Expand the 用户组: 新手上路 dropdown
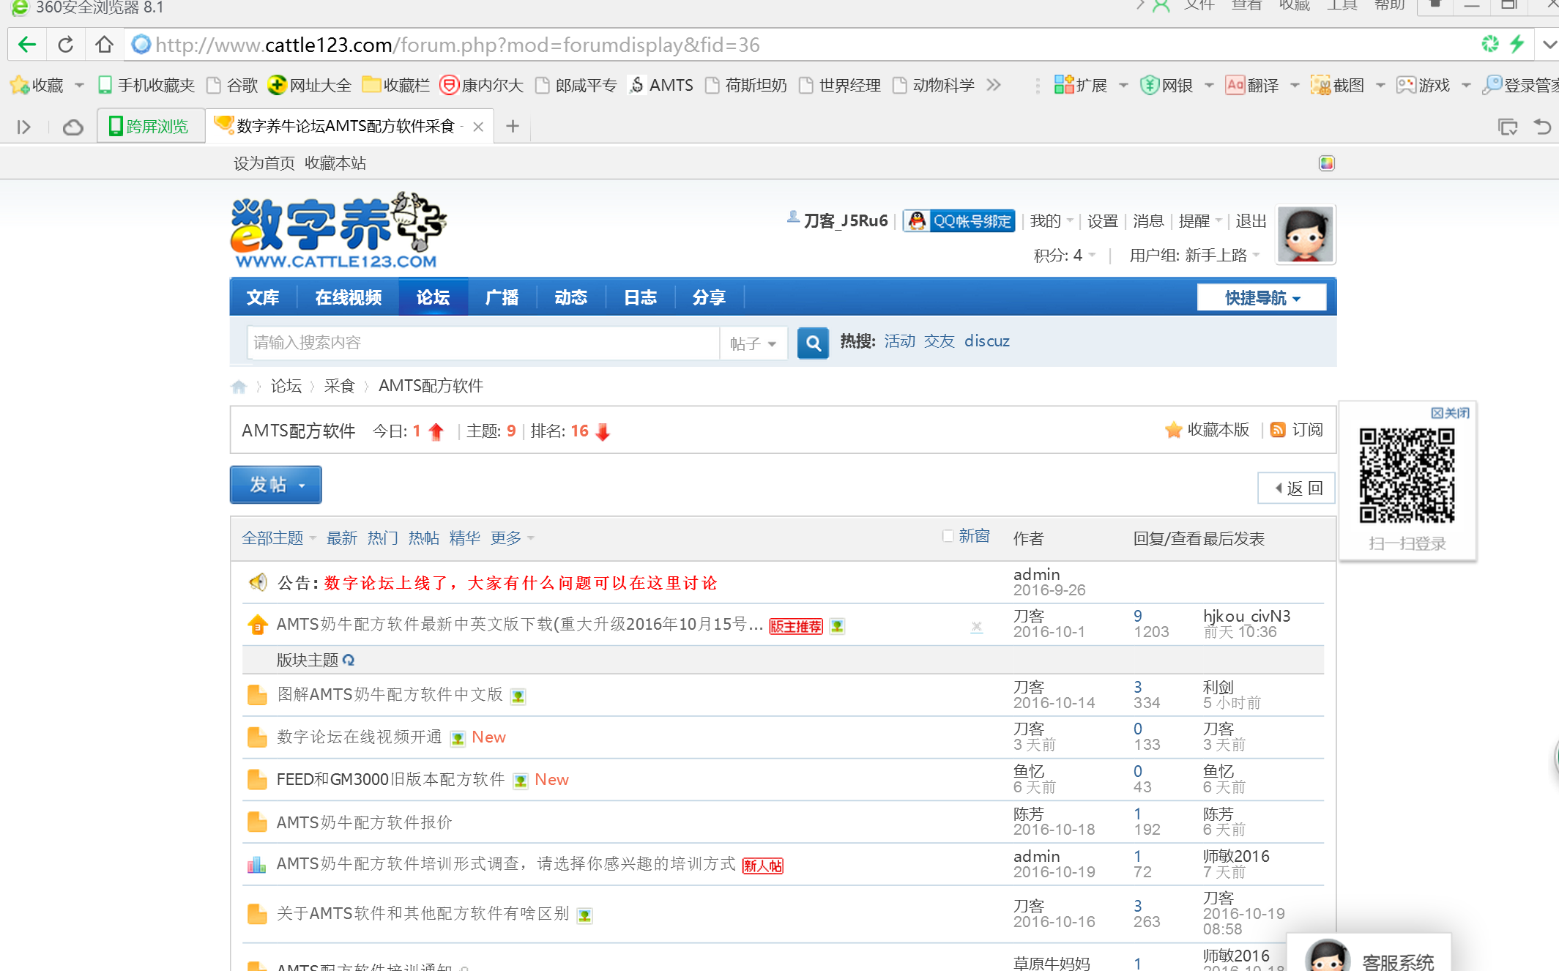The image size is (1559, 971). pos(1194,255)
